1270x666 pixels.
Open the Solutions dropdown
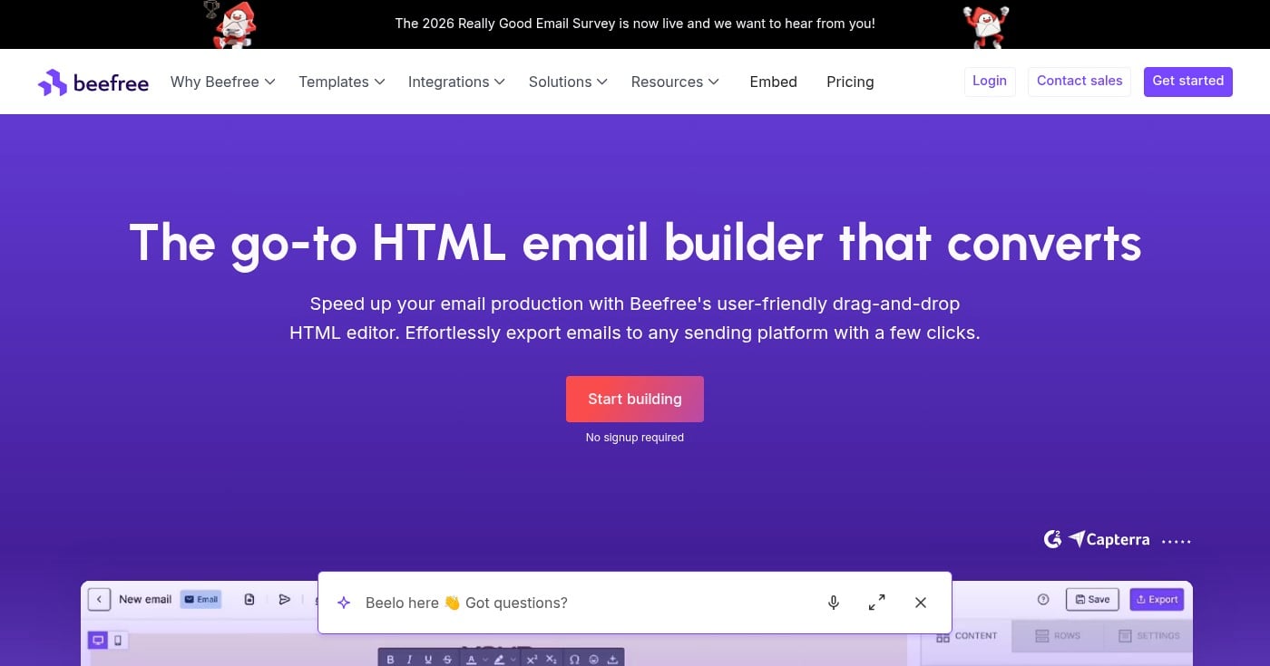pyautogui.click(x=566, y=82)
